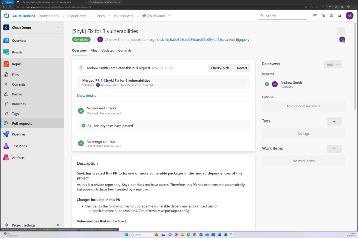Open the Artifacts section
Image resolution: width=358 pixels, height=238 pixels.
(x=19, y=158)
